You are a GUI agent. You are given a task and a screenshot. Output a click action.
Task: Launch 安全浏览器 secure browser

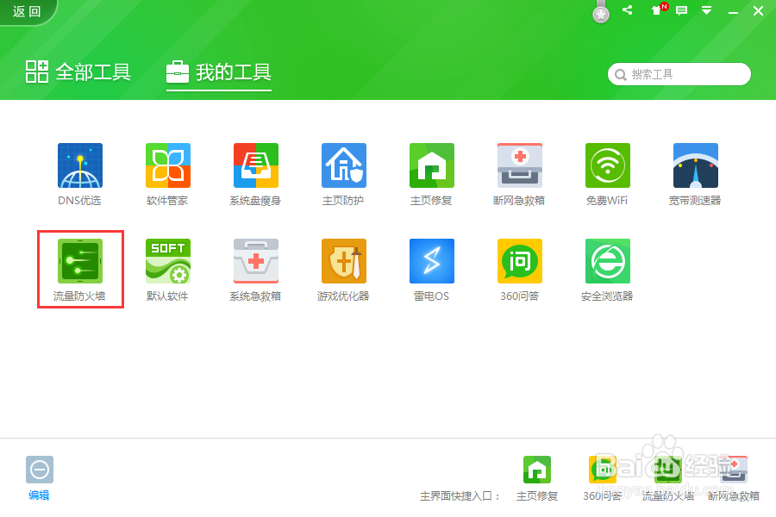coord(608,261)
